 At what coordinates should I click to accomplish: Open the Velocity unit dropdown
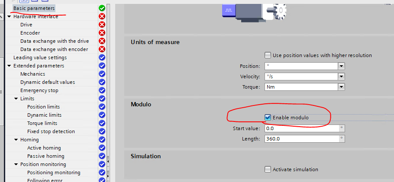click(x=341, y=77)
